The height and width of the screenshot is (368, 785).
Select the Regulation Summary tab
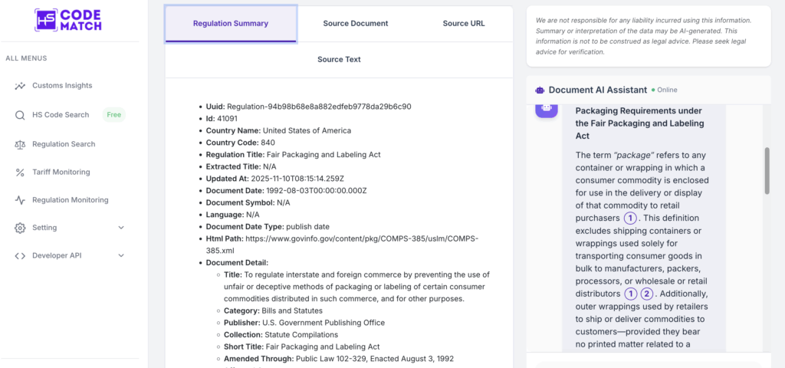[x=231, y=24]
